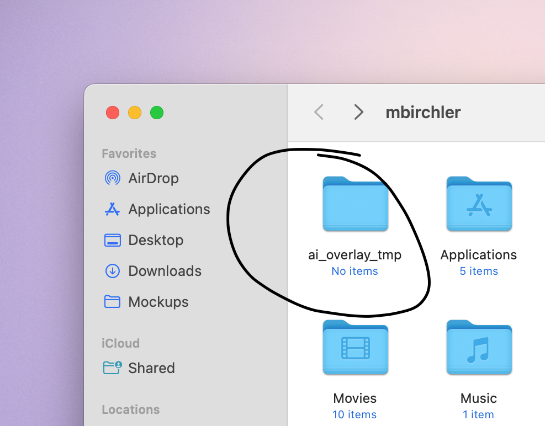Image resolution: width=545 pixels, height=426 pixels.
Task: Open the Music folder icon
Action: click(x=478, y=347)
